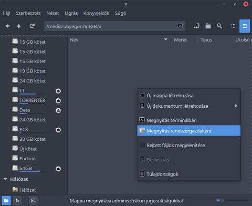Choose Megnyitás rendszergazdaként
The width and height of the screenshot is (252, 206).
pos(189,131)
